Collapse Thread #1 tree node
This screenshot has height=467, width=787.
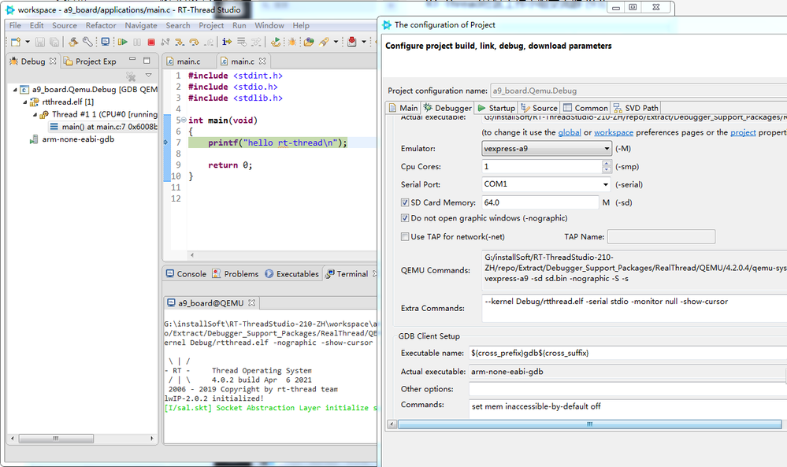(35, 115)
